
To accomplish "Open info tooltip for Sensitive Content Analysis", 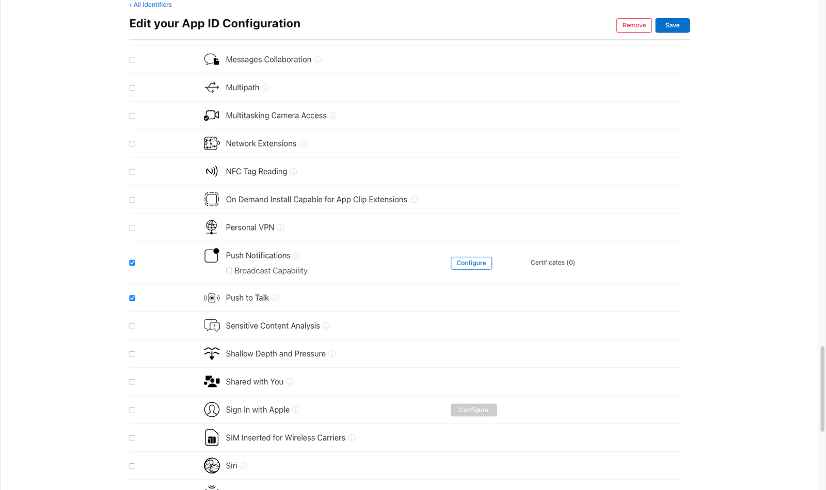I will pyautogui.click(x=326, y=326).
